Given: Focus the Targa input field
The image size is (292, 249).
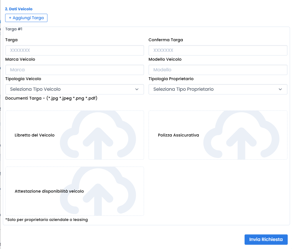Looking at the screenshot, I should point(74,50).
